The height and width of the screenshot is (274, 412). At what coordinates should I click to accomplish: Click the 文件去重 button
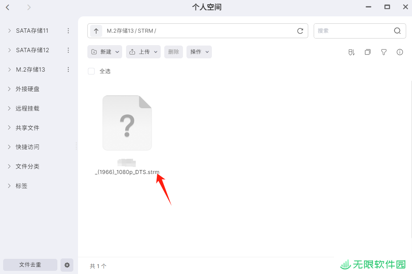pyautogui.click(x=30, y=265)
